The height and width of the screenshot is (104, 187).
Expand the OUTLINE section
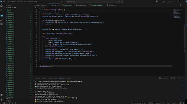(18, 99)
